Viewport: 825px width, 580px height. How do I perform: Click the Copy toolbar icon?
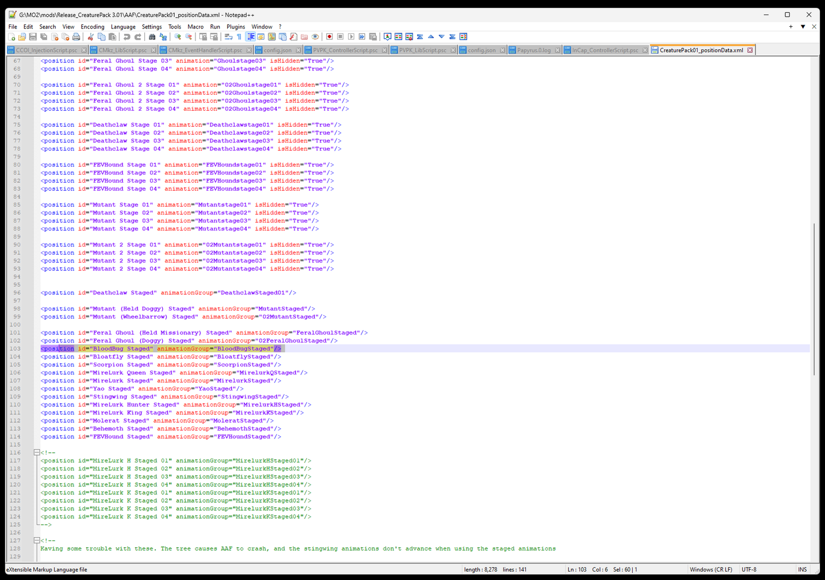click(102, 37)
